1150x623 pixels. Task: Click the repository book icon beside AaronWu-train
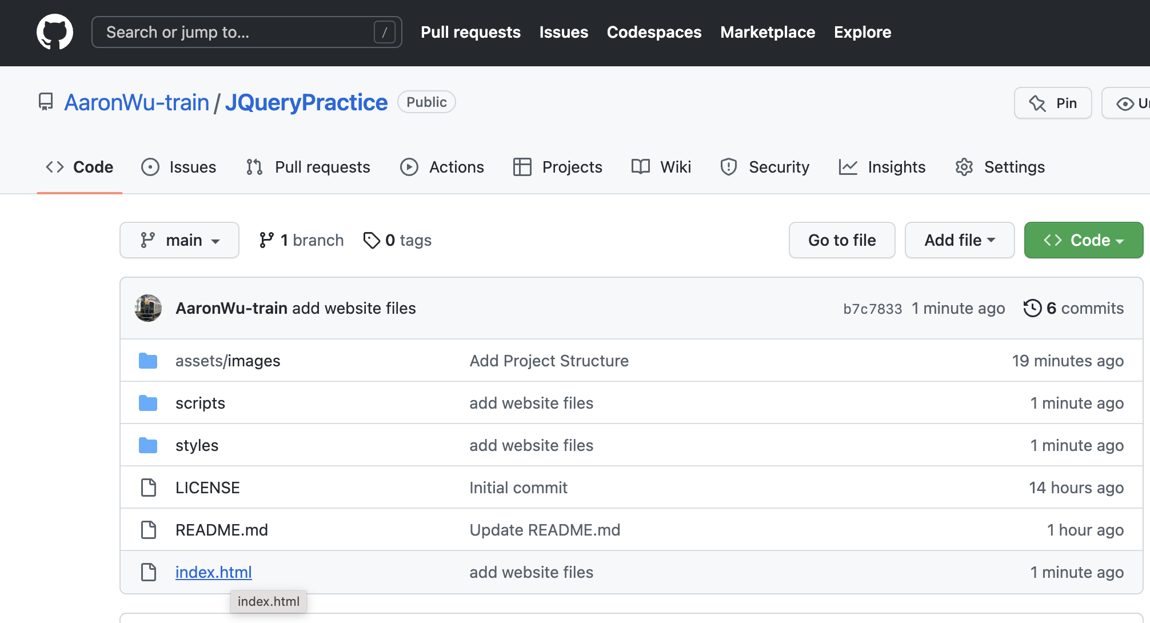click(46, 102)
